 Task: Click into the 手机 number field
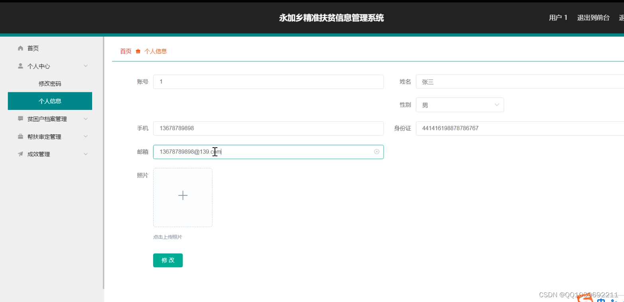pyautogui.click(x=268, y=129)
